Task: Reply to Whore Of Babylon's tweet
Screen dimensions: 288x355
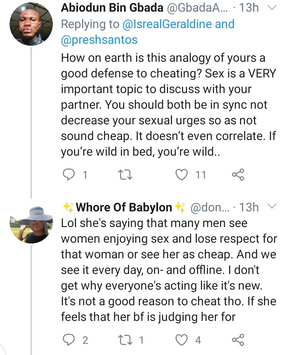Action: coord(70,340)
